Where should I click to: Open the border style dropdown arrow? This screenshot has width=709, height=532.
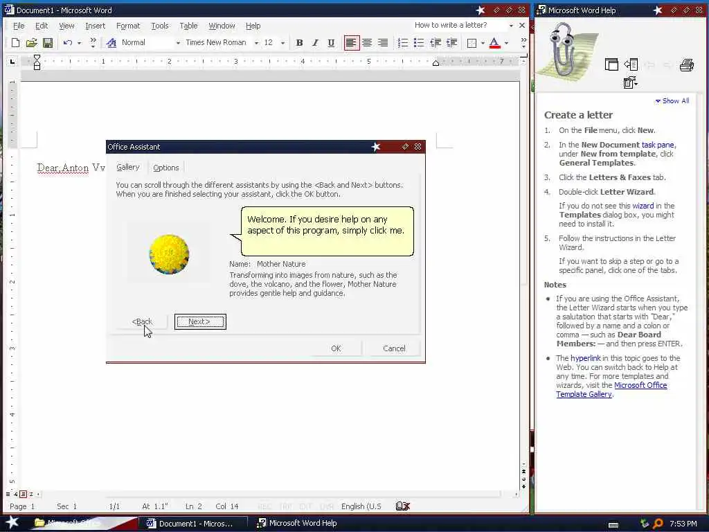click(483, 43)
